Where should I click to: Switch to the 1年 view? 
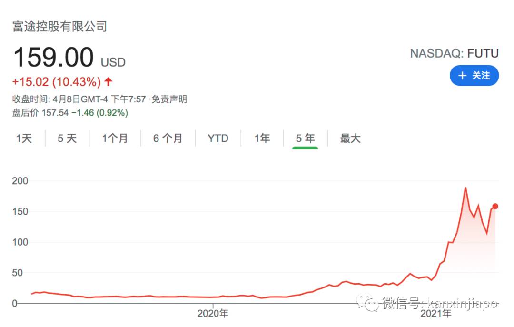coord(261,138)
